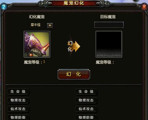Open the help question mark icon
The height and width of the screenshot is (120, 148).
click(4, 7)
